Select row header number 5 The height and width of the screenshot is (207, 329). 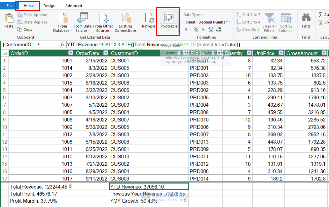pyautogui.click(x=4, y=90)
